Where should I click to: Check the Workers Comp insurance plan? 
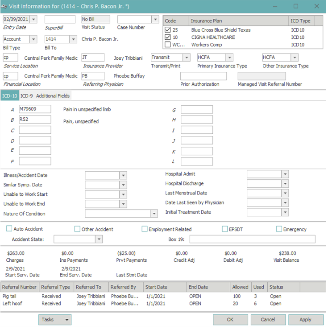tap(168, 45)
